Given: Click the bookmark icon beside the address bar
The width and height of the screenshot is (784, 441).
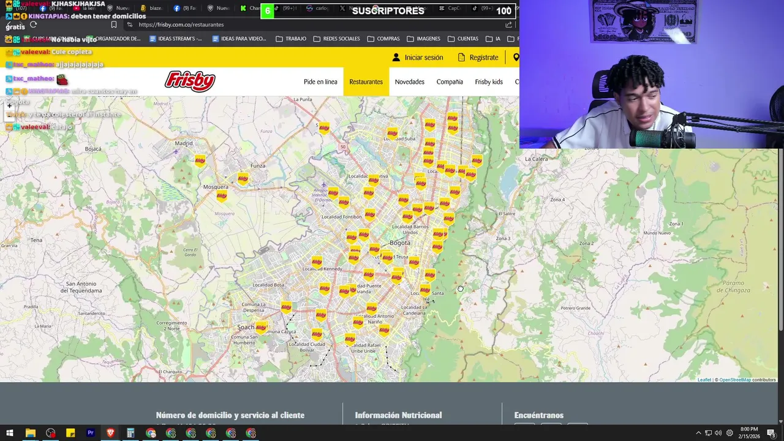Looking at the screenshot, I should tap(113, 24).
